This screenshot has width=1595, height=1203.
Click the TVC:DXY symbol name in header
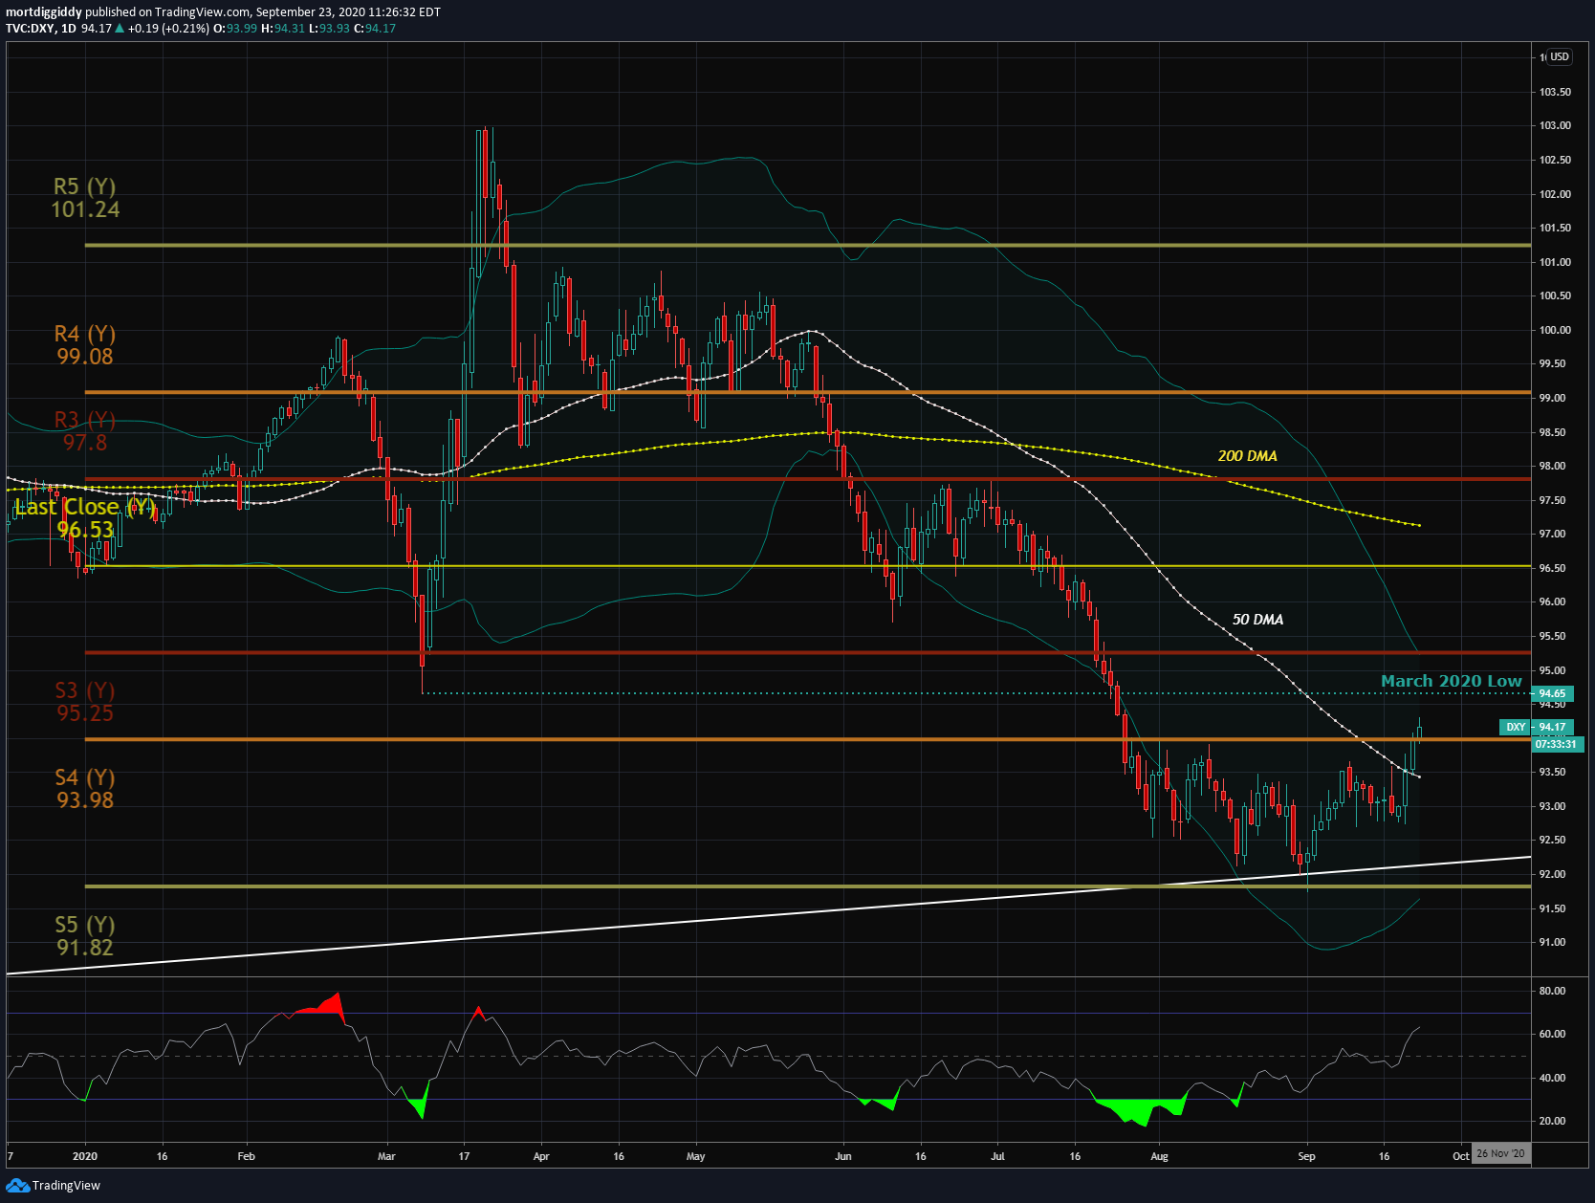point(30,29)
